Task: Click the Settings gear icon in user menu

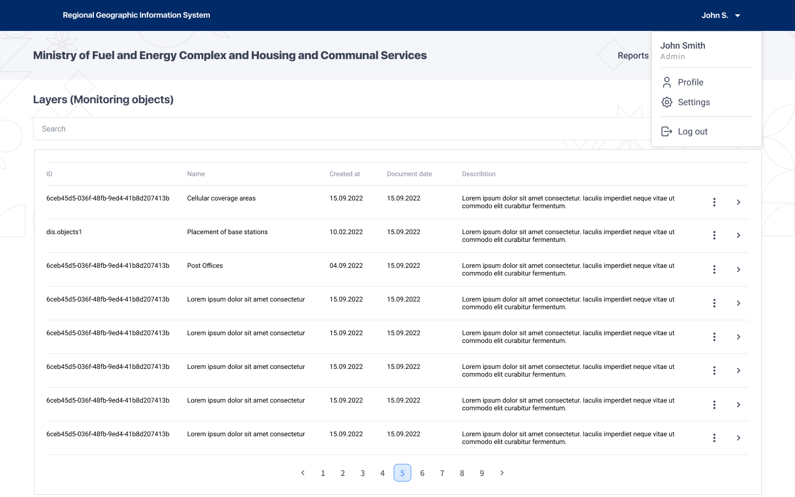Action: tap(667, 102)
